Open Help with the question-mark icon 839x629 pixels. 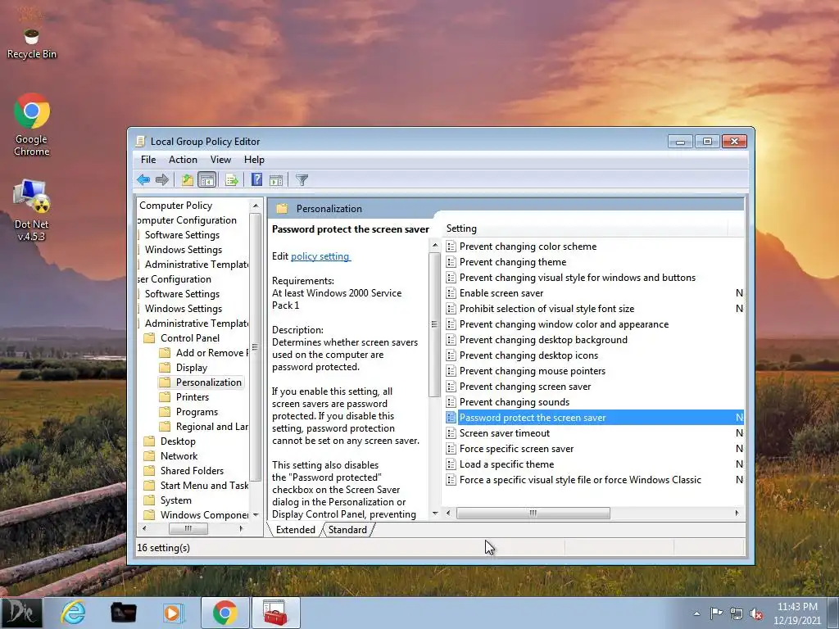pos(256,179)
